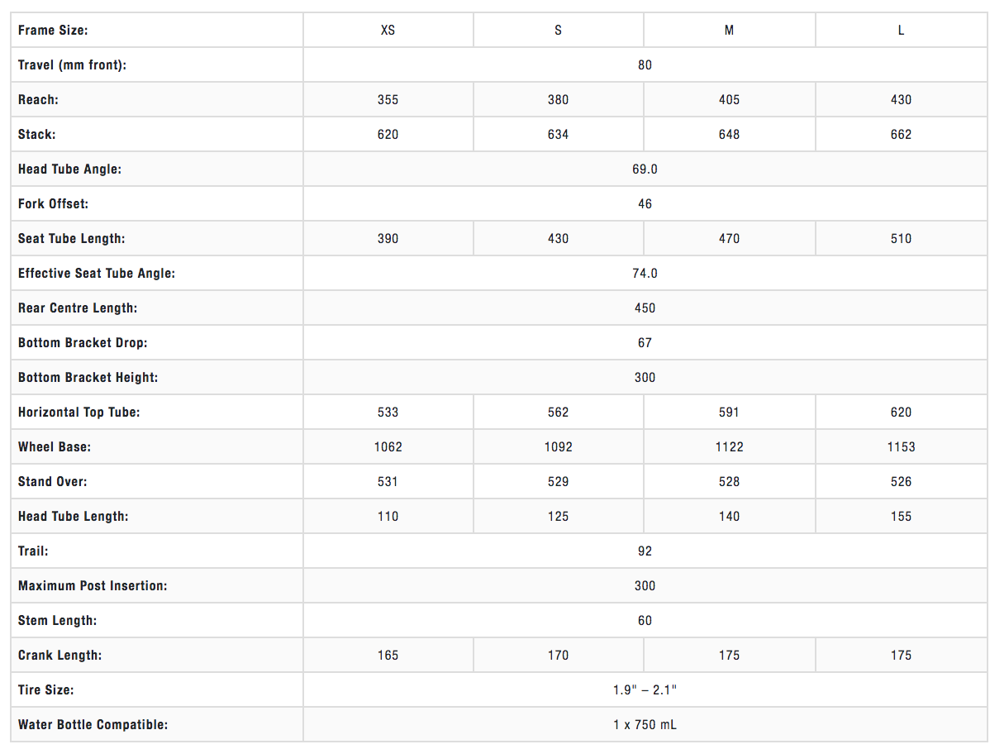Click the L frame size column header
Image resolution: width=990 pixels, height=749 pixels.
(x=901, y=31)
